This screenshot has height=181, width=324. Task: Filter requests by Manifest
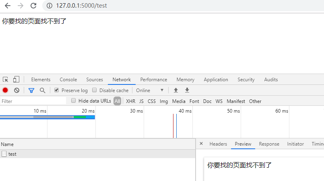(236, 101)
